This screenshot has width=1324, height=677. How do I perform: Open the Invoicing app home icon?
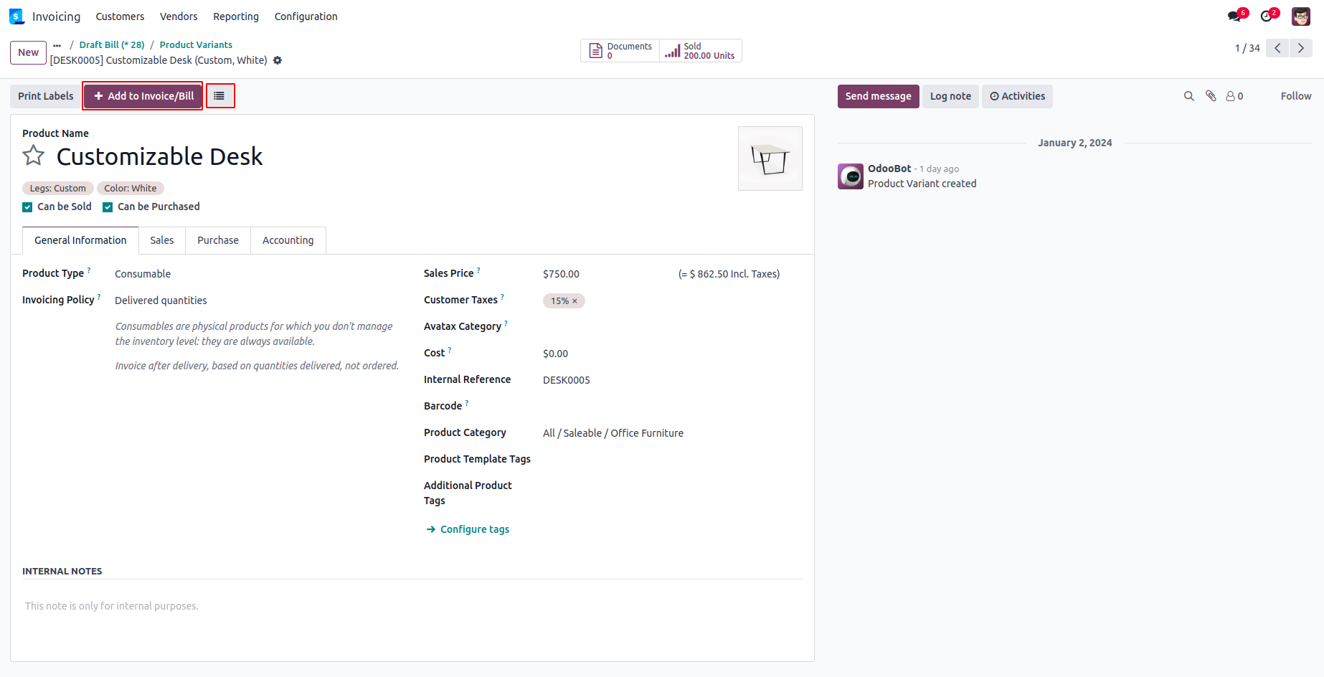pos(16,16)
